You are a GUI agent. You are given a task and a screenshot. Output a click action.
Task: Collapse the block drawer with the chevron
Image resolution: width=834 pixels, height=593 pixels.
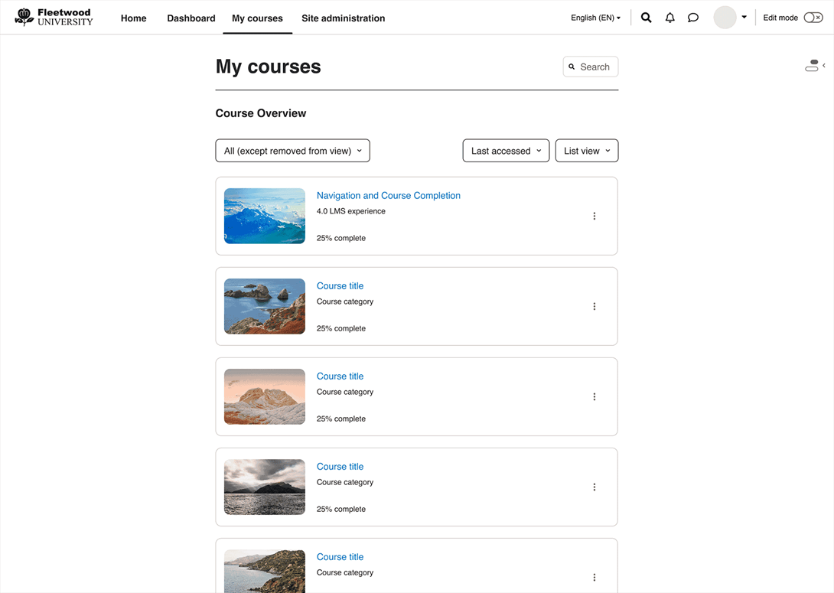pyautogui.click(x=825, y=66)
